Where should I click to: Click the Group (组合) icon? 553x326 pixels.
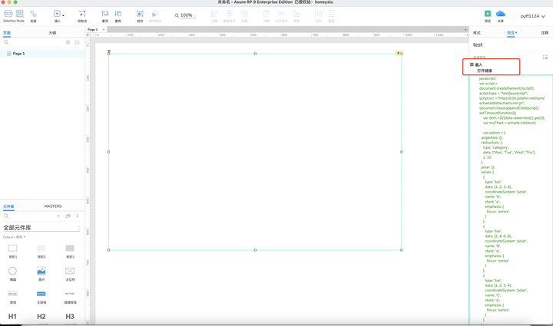[140, 14]
